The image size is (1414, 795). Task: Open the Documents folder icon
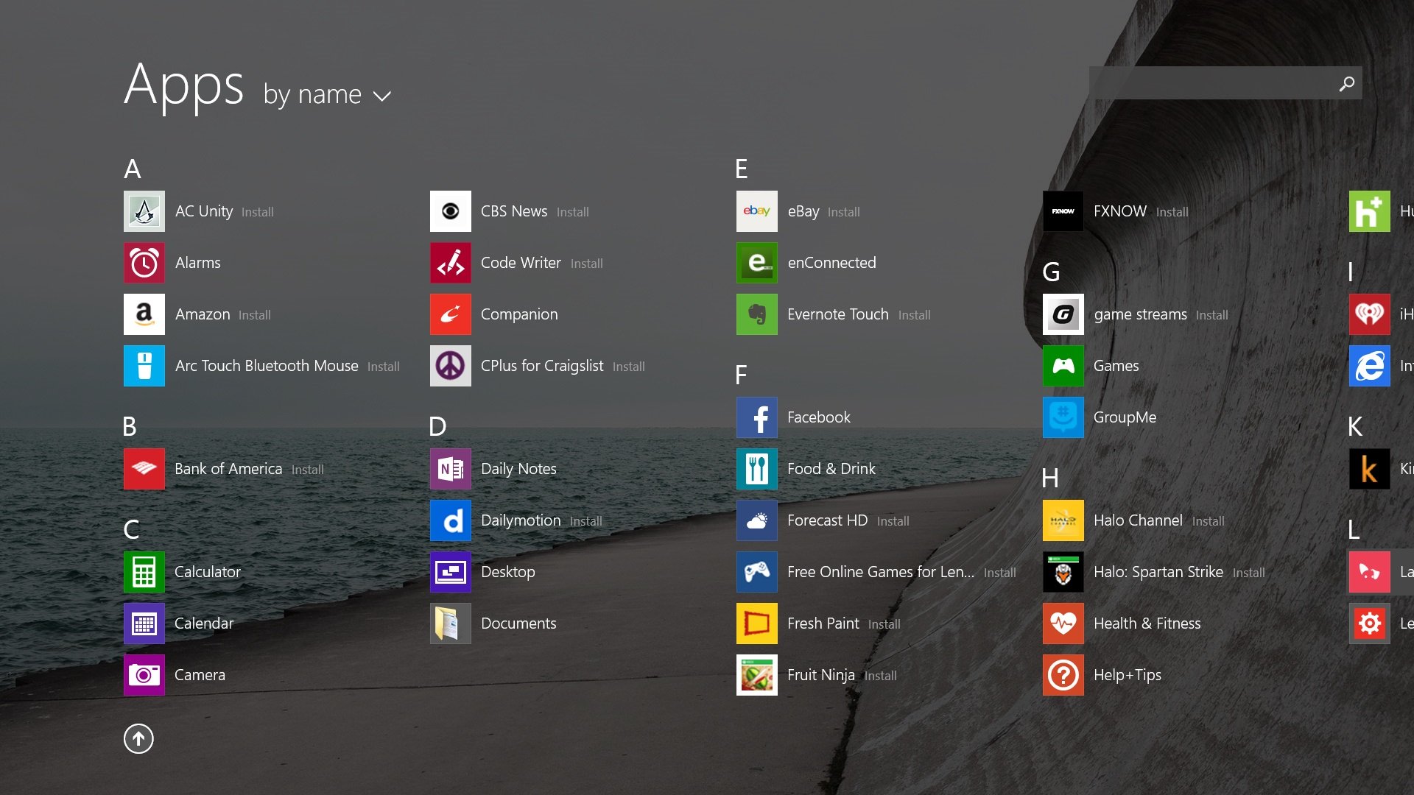click(x=451, y=623)
